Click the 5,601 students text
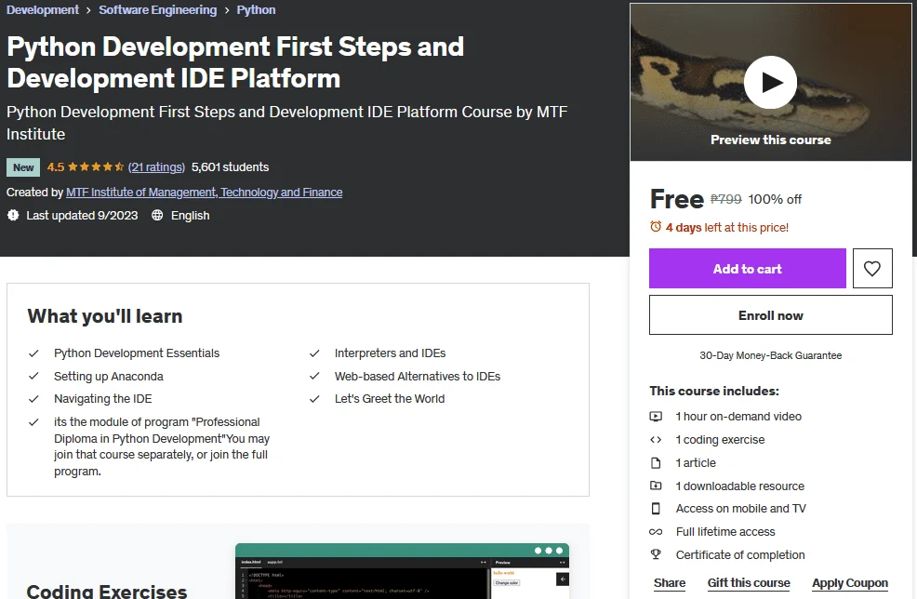 [231, 166]
